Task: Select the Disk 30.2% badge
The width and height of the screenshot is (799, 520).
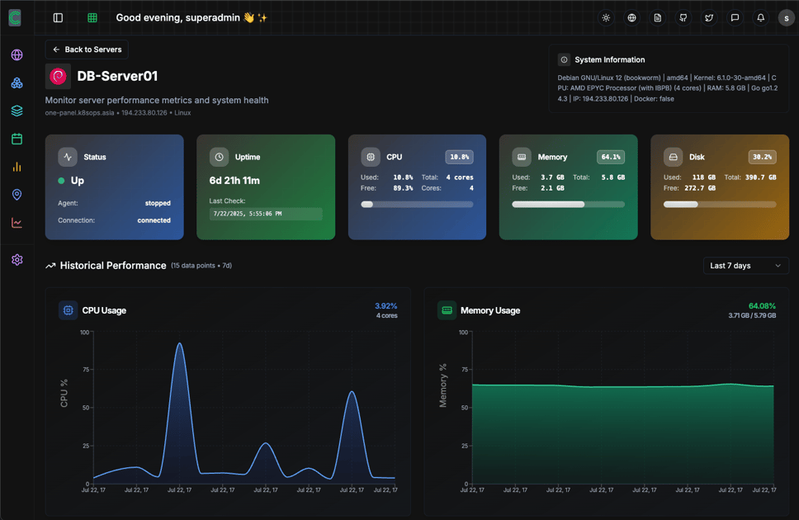Action: 762,157
